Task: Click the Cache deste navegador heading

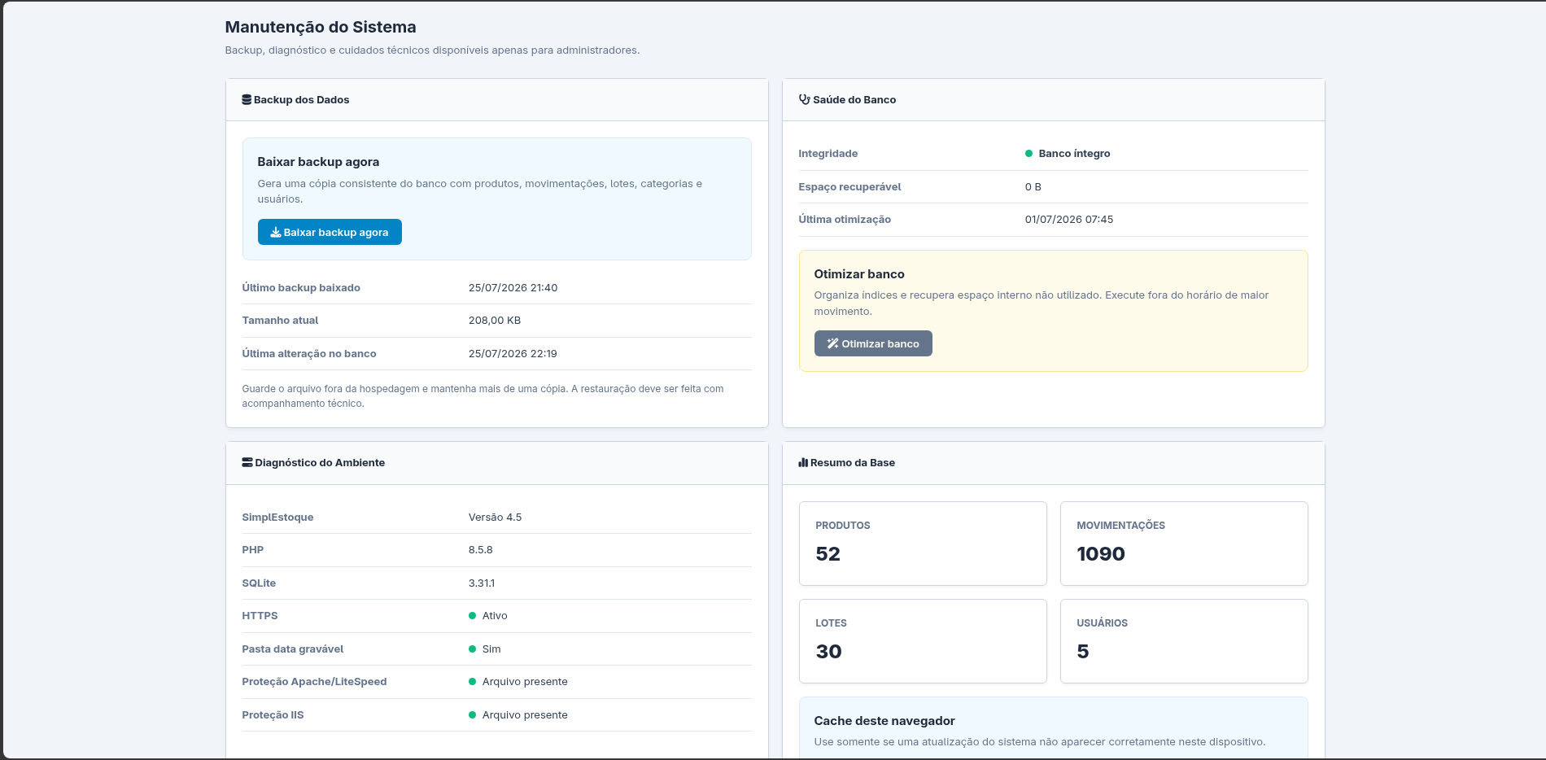Action: (x=884, y=720)
